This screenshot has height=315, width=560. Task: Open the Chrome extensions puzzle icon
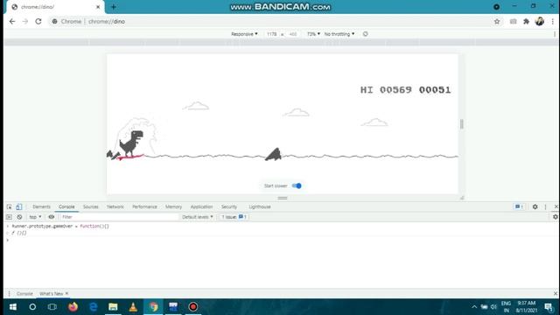(x=526, y=21)
